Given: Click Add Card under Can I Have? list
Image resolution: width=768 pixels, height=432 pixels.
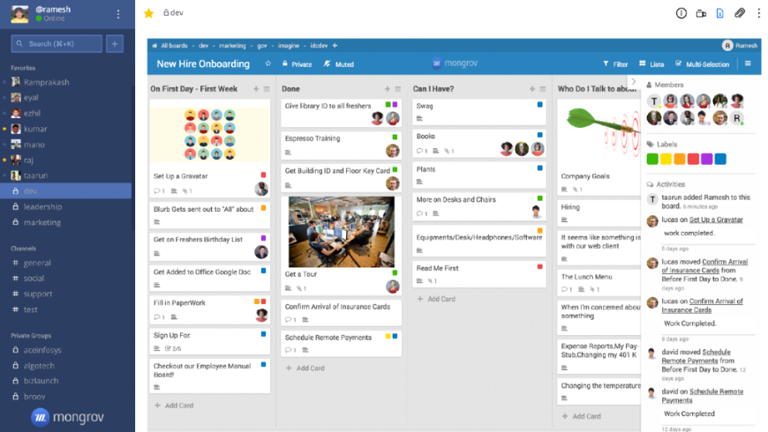Looking at the screenshot, I should pyautogui.click(x=436, y=299).
